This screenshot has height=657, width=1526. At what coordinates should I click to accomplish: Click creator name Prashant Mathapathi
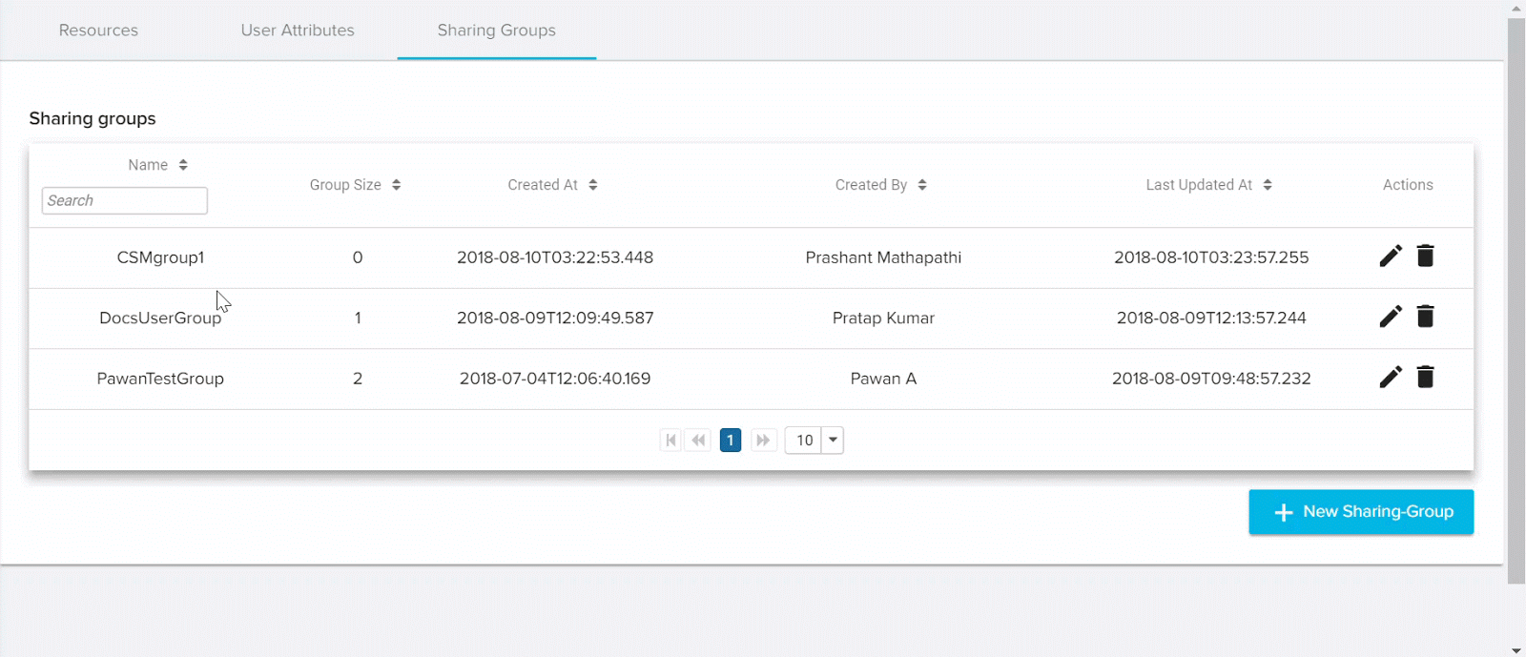tap(883, 257)
